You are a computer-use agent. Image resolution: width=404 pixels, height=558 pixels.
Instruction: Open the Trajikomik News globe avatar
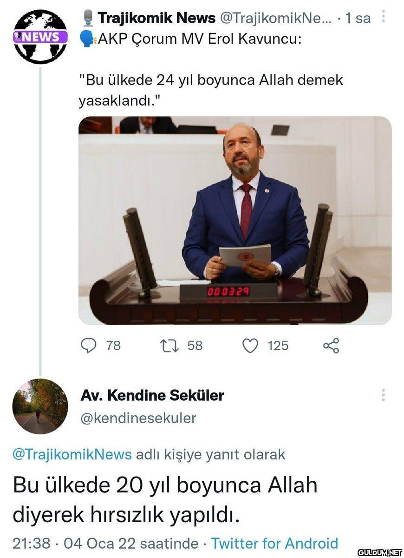pyautogui.click(x=40, y=37)
